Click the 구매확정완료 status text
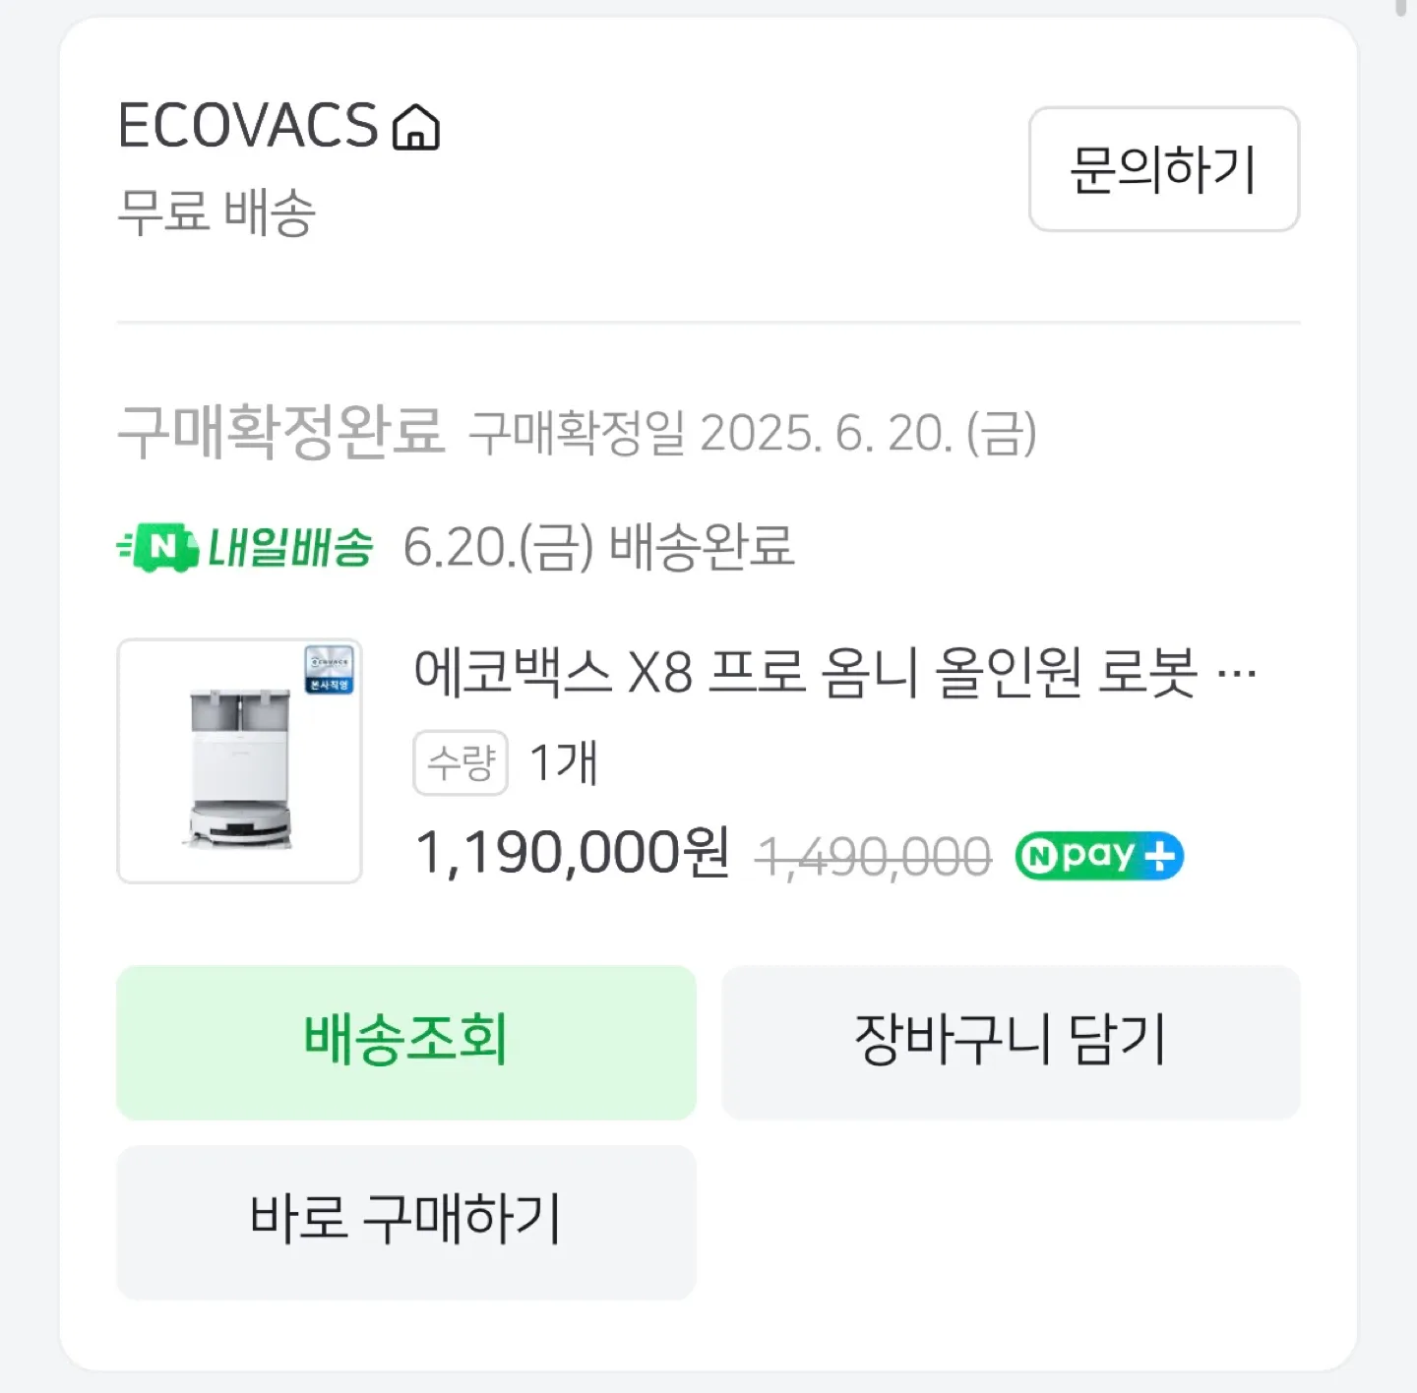 point(280,432)
